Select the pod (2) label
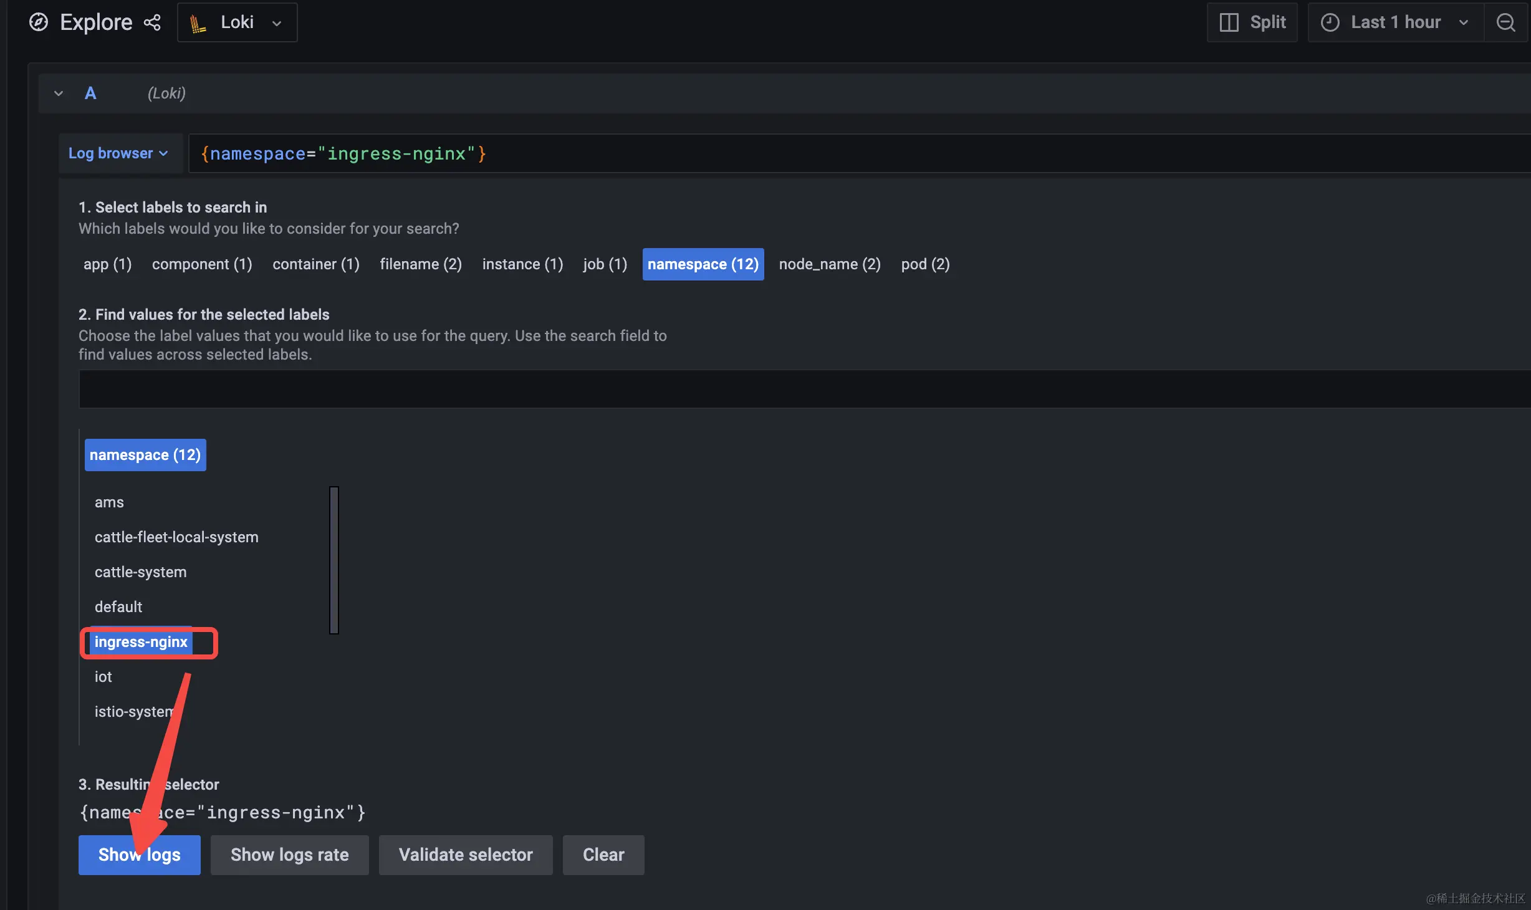Screen dimensions: 1531x910 pyautogui.click(x=925, y=264)
